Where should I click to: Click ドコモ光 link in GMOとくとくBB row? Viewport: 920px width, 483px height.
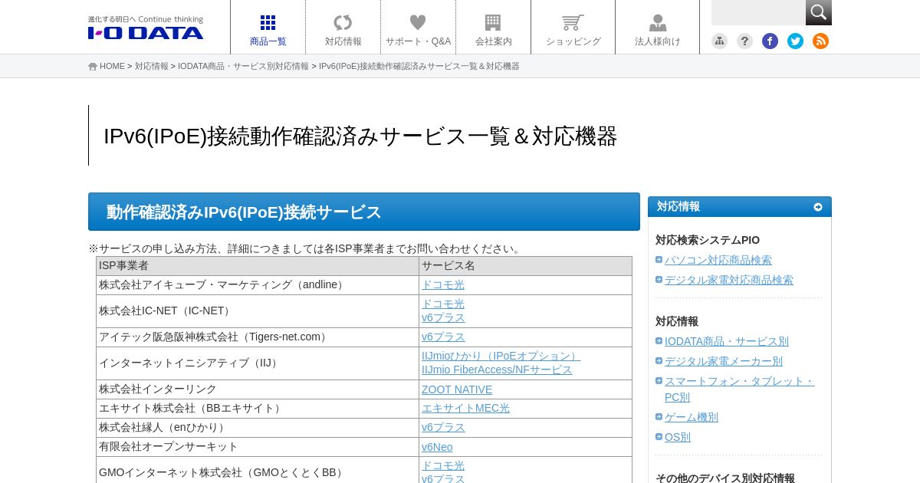pos(443,466)
